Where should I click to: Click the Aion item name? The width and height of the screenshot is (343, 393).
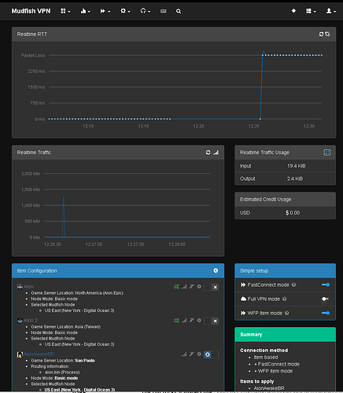click(28, 287)
